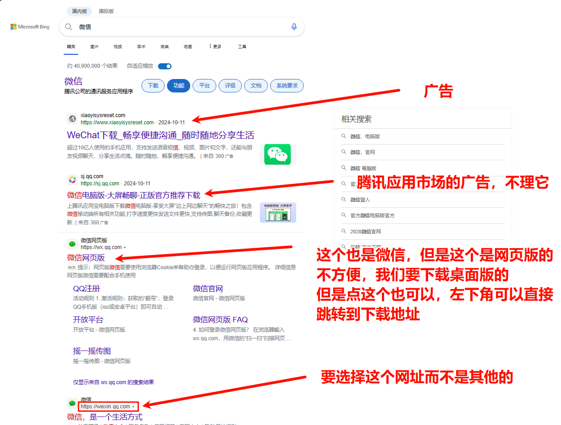Click the 评级 pill button
Viewport: 561px width, 425px height.
[230, 86]
